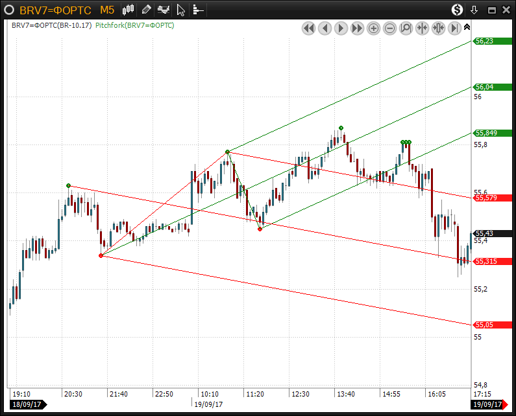The width and height of the screenshot is (516, 416).
Task: Click the dollar sign icon
Action: point(458,10)
